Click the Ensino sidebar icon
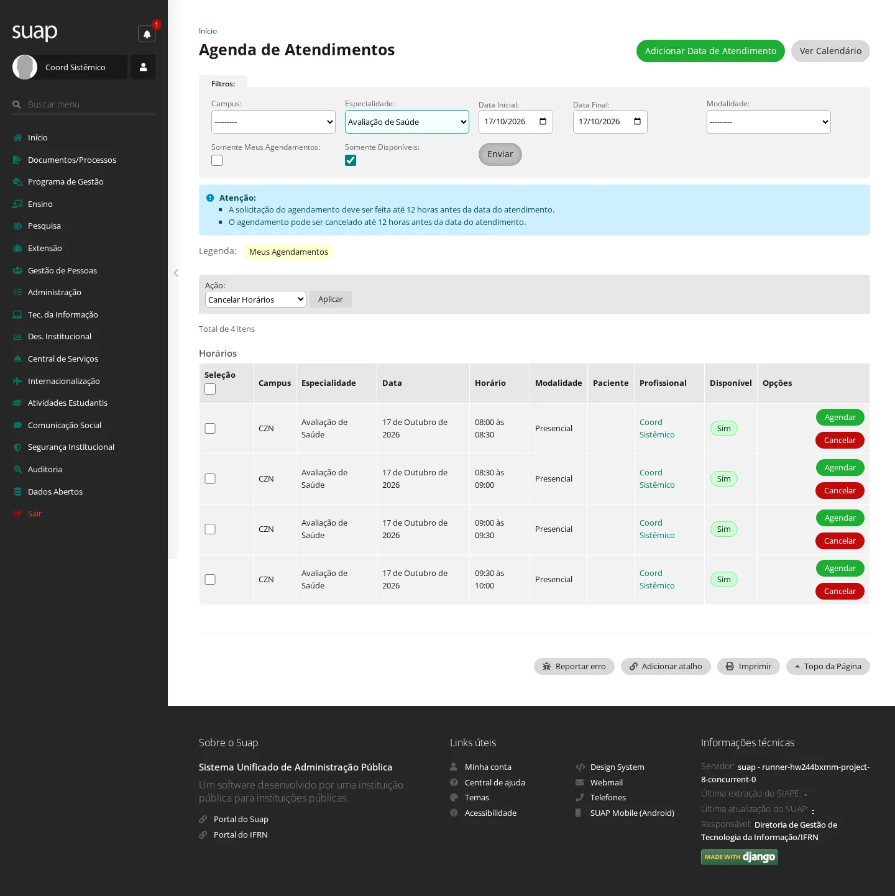Viewport: 895px width, 896px height. point(17,204)
